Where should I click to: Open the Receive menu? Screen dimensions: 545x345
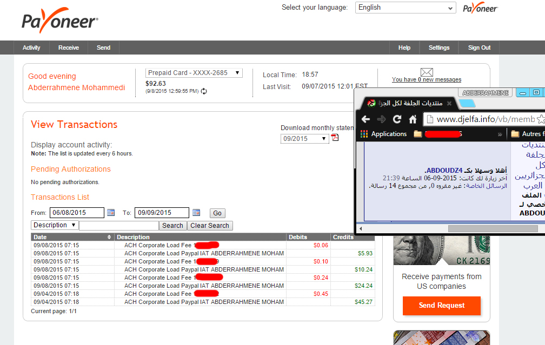coord(69,48)
